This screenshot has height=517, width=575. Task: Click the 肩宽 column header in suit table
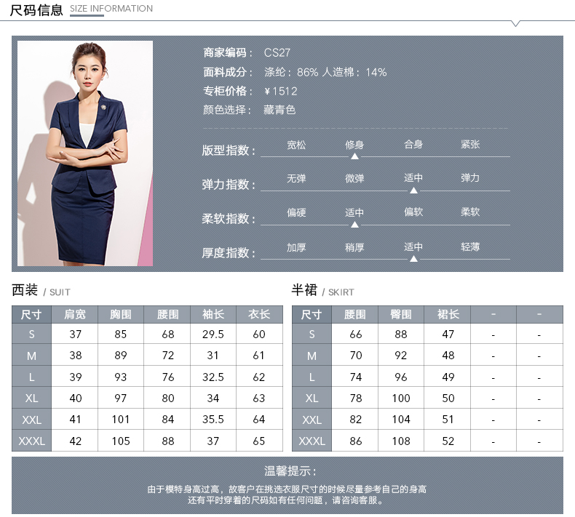point(75,314)
